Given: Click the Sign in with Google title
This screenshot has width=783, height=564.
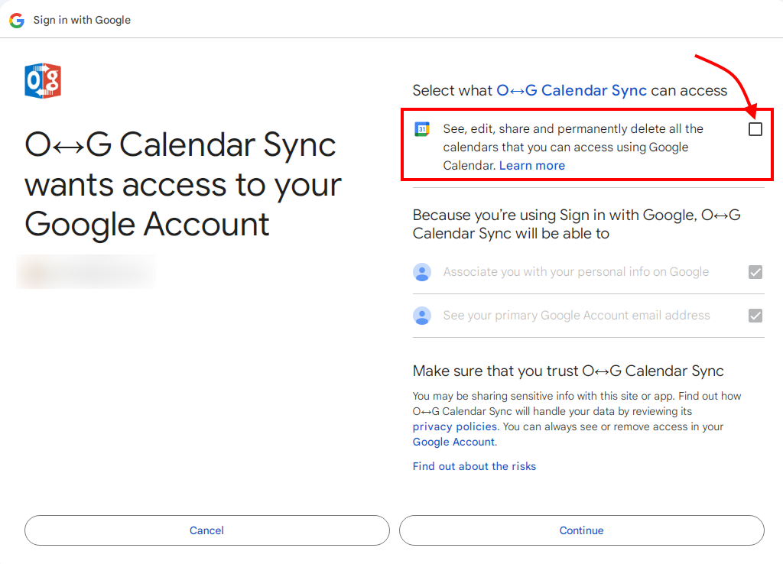Looking at the screenshot, I should (x=82, y=21).
